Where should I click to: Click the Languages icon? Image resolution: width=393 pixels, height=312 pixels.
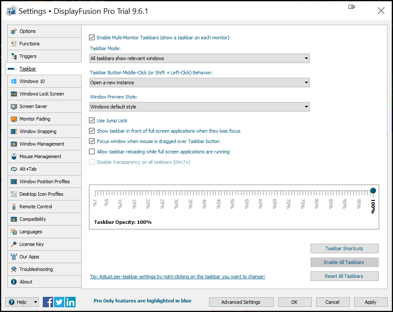(x=14, y=232)
